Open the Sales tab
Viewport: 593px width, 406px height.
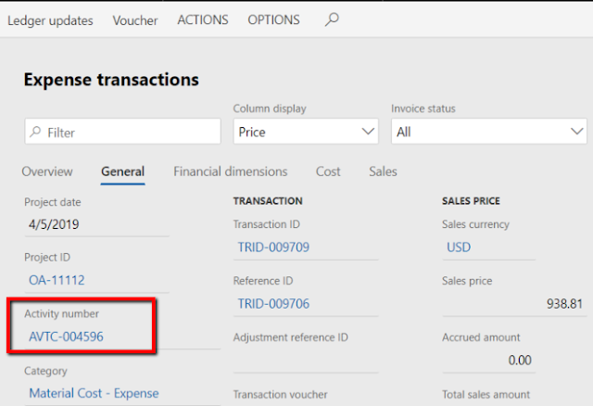click(383, 171)
